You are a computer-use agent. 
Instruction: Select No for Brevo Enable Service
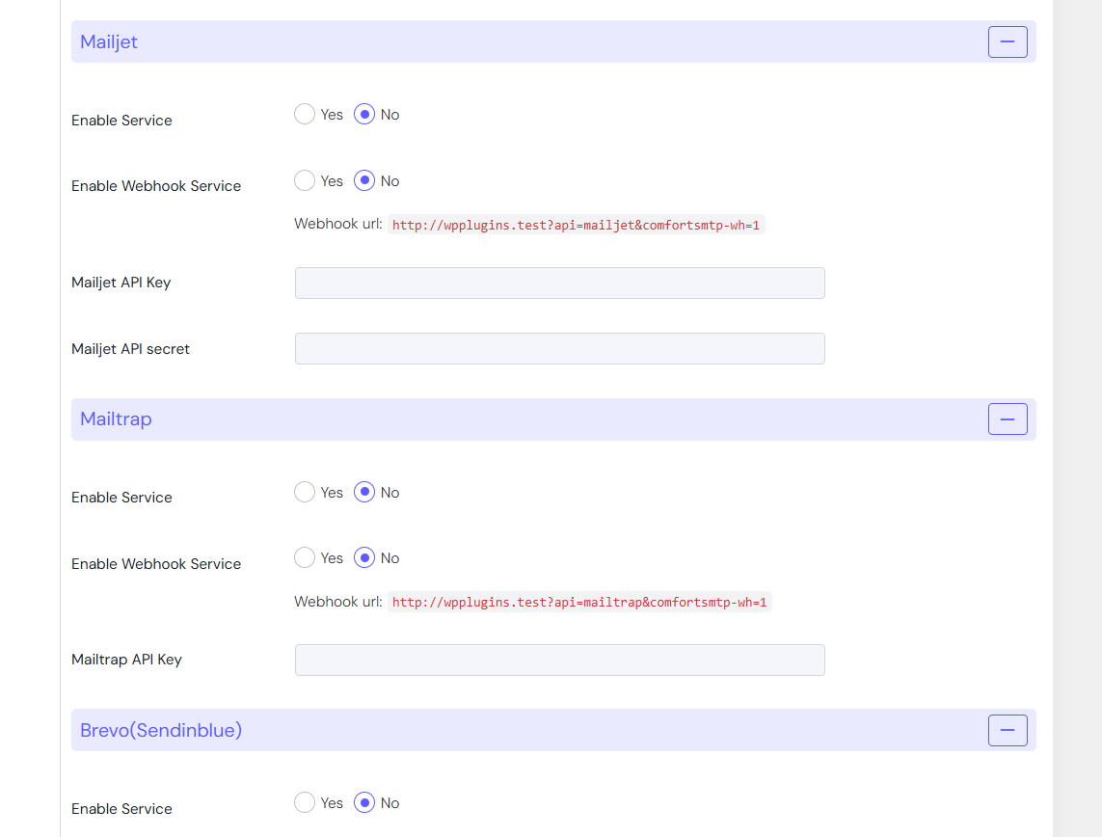coord(364,802)
